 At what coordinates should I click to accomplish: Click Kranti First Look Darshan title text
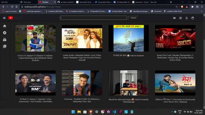pyautogui.click(x=175, y=57)
